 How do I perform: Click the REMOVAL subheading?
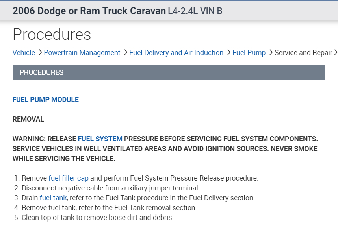pyautogui.click(x=28, y=119)
